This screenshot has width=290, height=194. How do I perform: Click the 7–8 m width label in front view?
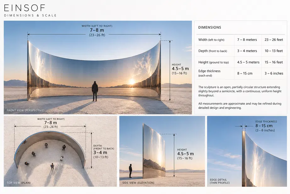(x=97, y=30)
